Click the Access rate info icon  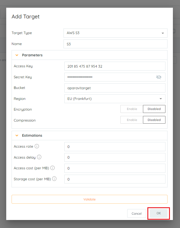(x=37, y=146)
